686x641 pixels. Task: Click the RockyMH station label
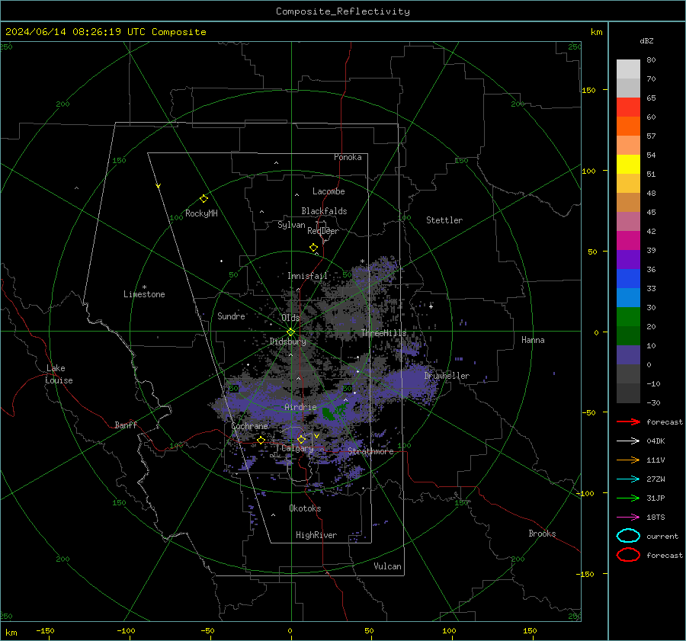pyautogui.click(x=201, y=213)
